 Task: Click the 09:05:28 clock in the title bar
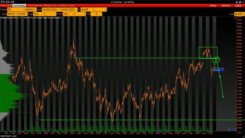click(7, 2)
